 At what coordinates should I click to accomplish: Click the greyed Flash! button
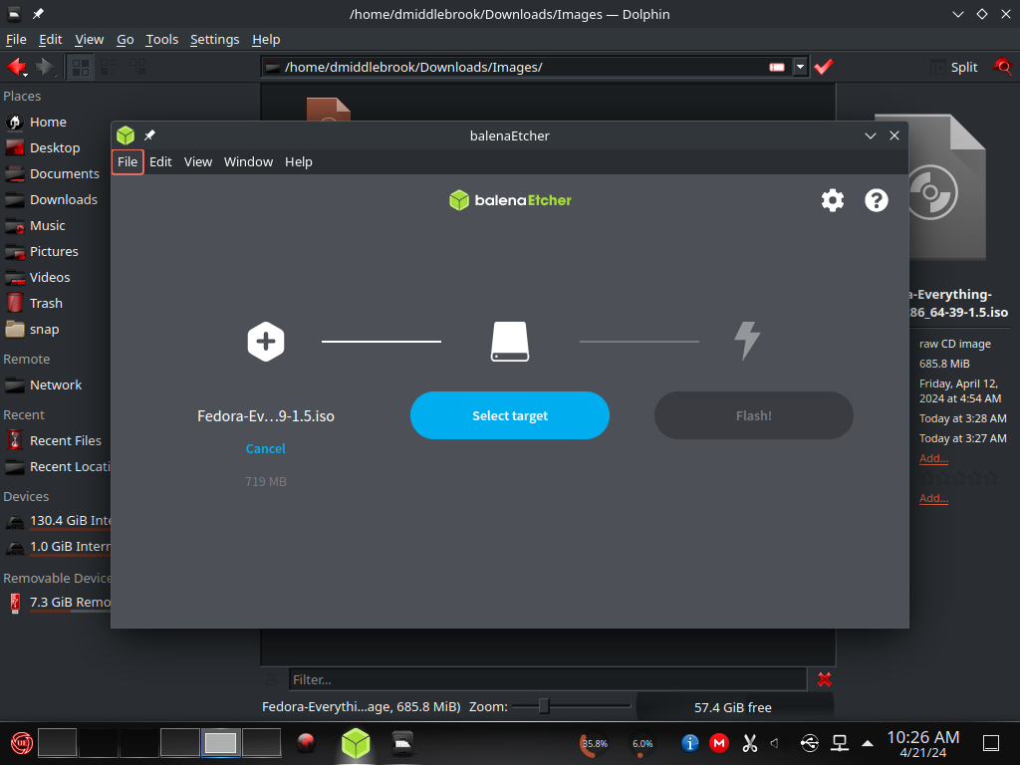(753, 415)
